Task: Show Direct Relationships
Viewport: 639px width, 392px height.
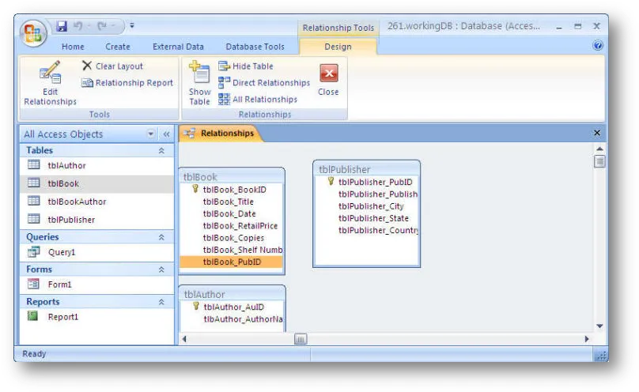Action: [264, 83]
